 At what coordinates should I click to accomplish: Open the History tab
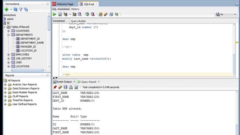pyautogui.click(x=75, y=9)
